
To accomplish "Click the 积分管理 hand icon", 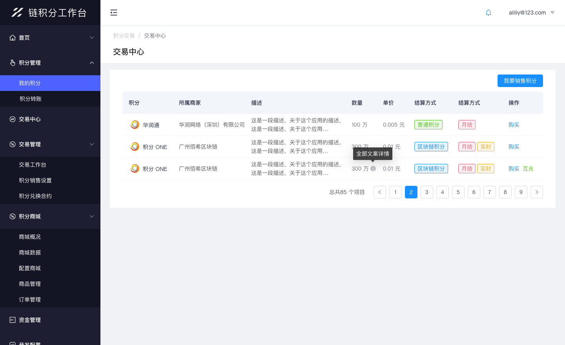I will 13,63.
